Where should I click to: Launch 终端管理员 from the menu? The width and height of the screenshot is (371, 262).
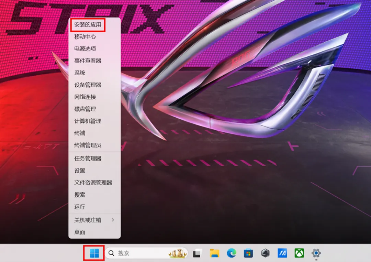(x=94, y=145)
